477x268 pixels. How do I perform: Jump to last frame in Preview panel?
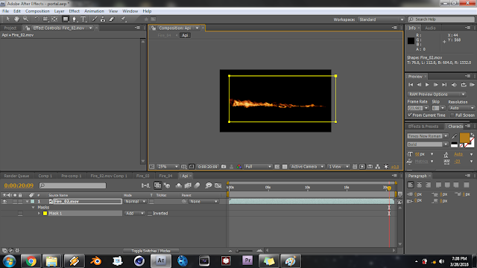(x=444, y=85)
